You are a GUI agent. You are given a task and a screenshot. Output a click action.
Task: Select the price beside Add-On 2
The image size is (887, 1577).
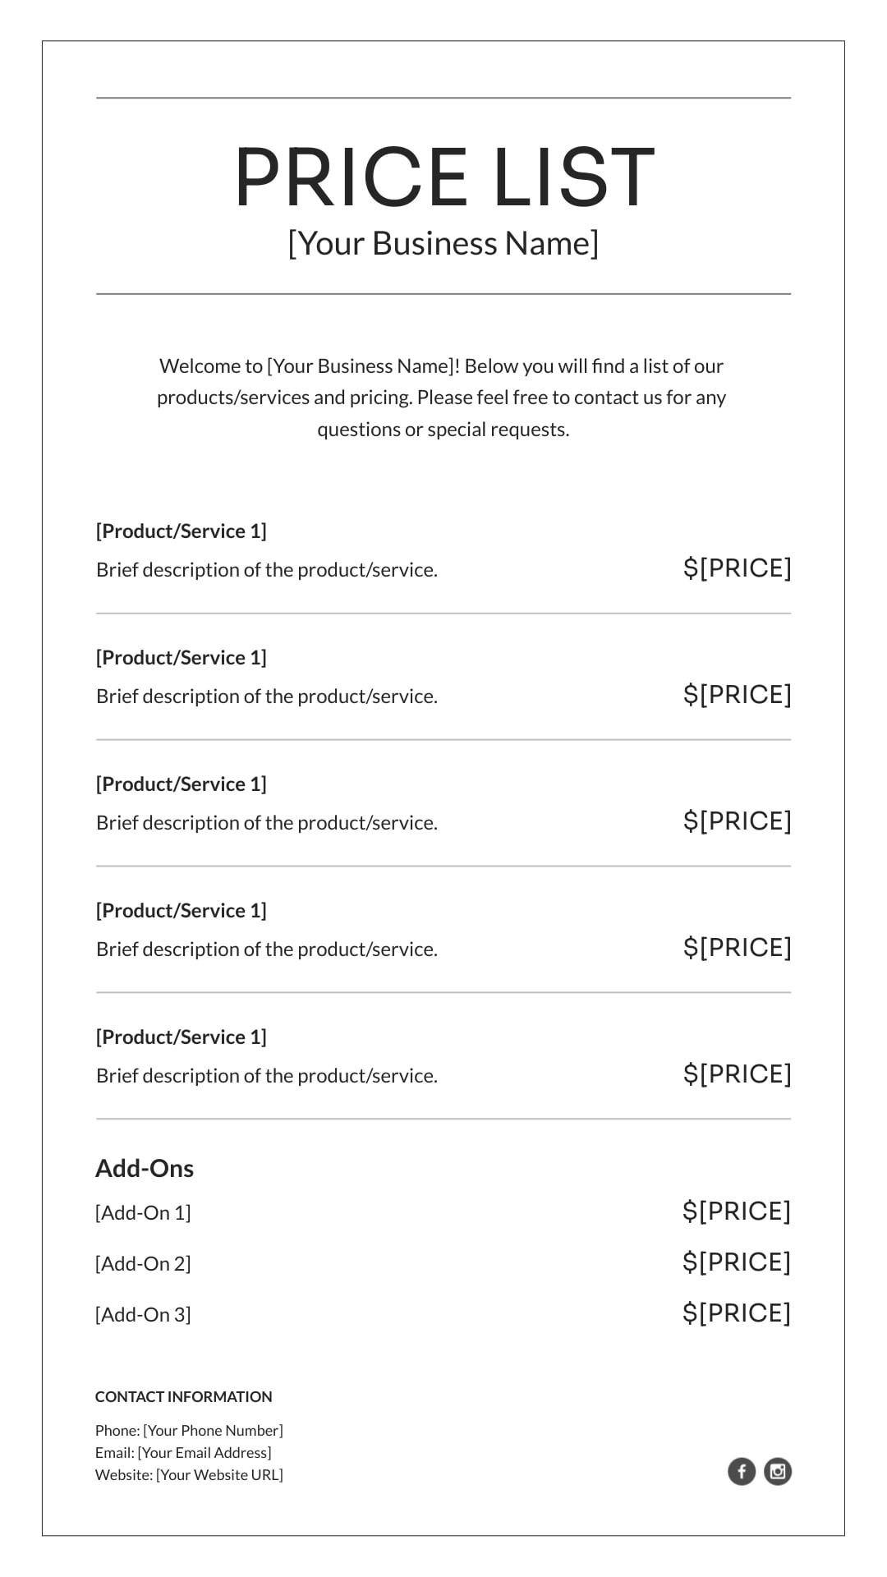(737, 1262)
